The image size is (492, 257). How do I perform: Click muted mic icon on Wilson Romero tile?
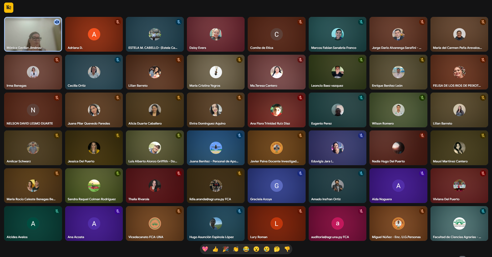(x=422, y=98)
